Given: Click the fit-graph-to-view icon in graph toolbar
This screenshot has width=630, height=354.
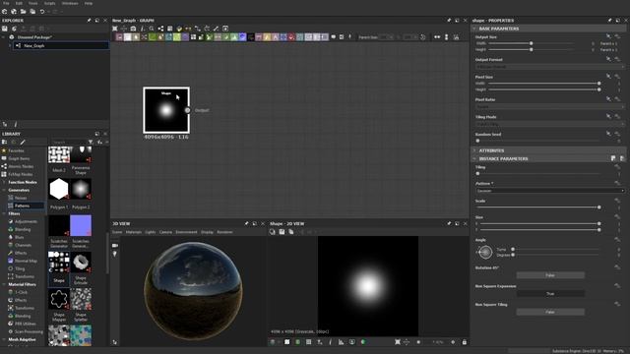Looking at the screenshot, I should (x=115, y=29).
